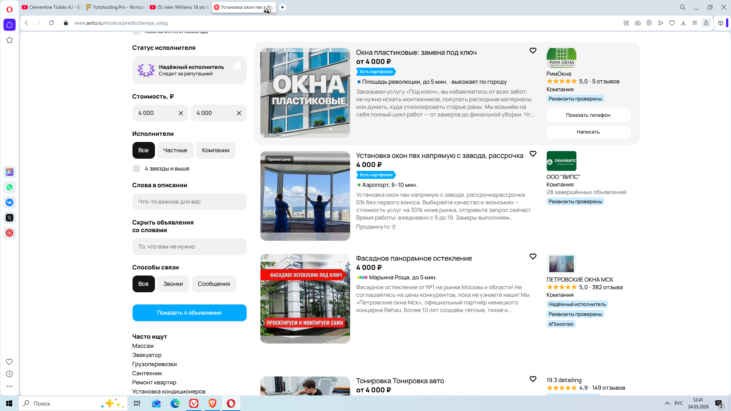Clear the maximum price 4 000 field
731x411 pixels.
click(239, 113)
